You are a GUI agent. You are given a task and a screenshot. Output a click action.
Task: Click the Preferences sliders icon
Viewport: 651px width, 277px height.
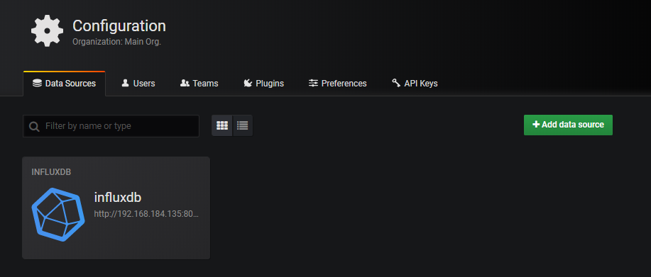click(x=314, y=83)
